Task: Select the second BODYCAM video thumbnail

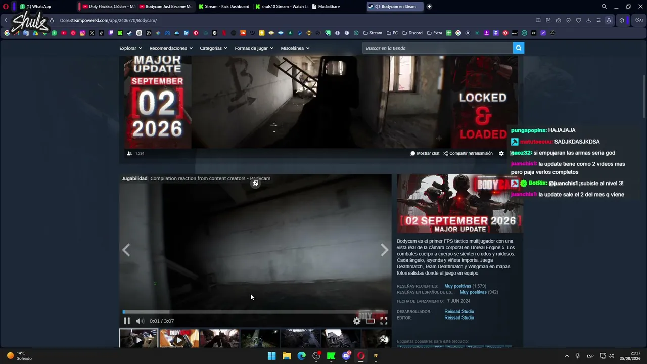Action: tap(179, 338)
